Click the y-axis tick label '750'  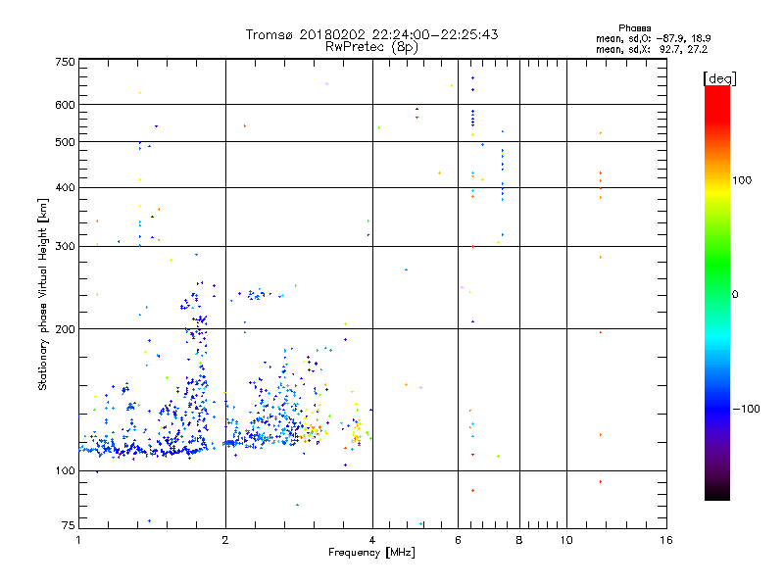coord(65,62)
